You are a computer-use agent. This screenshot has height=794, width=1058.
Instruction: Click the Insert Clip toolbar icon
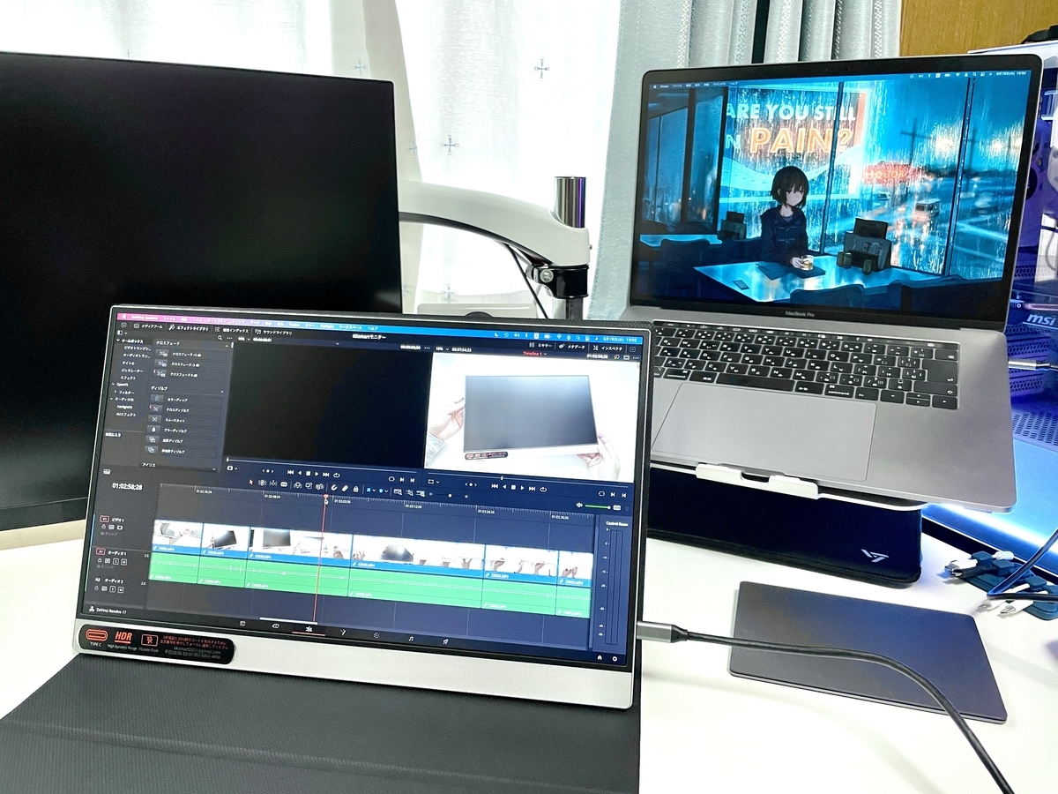coord(299,484)
